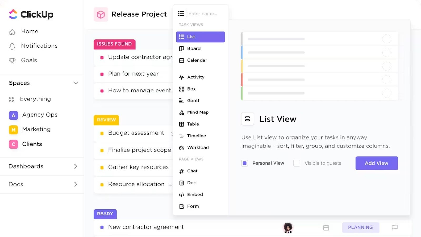Viewport: 421px width, 237px height.
Task: Open the Clients space
Action: pyautogui.click(x=32, y=144)
